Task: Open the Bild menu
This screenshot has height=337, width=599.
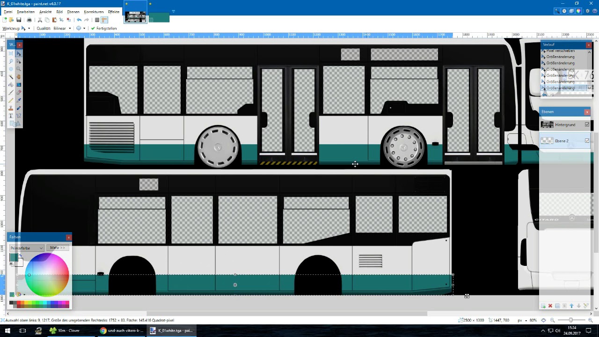Action: (59, 12)
